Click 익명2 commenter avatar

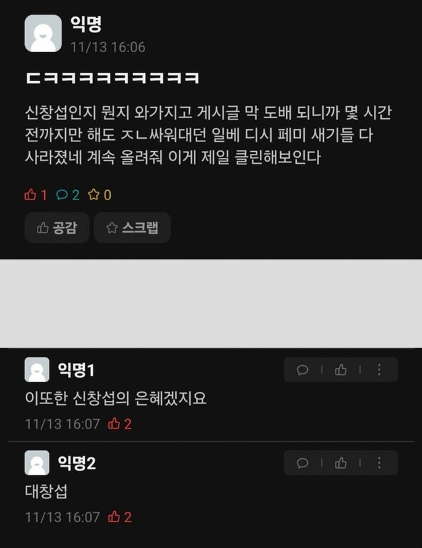pyautogui.click(x=37, y=463)
